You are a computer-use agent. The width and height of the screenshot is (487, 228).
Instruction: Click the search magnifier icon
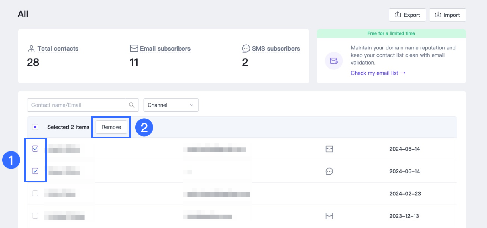(131, 105)
